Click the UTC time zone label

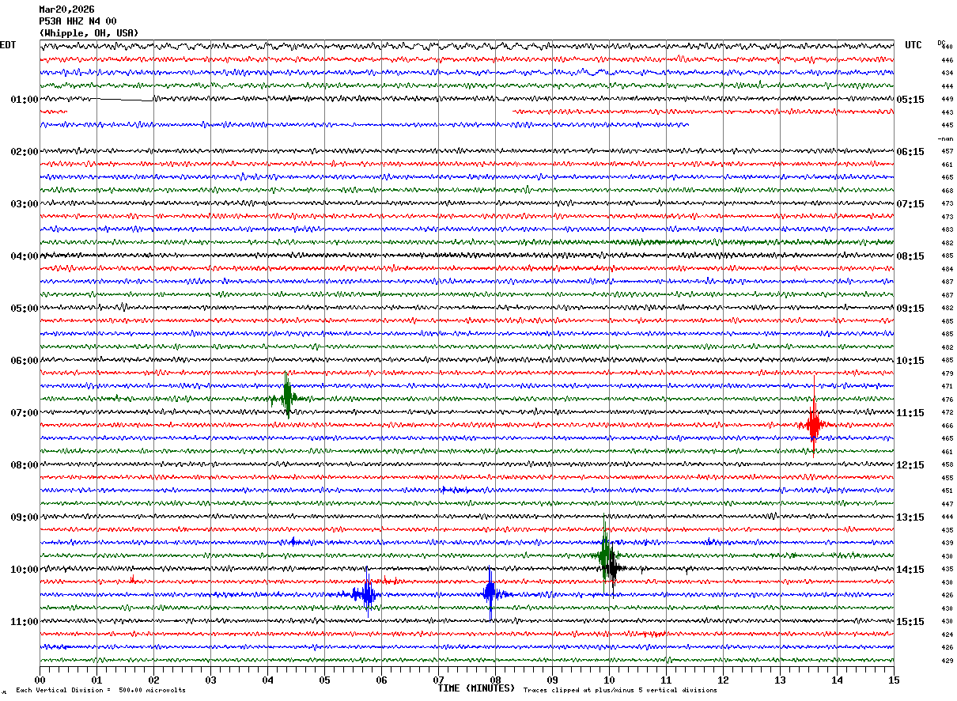(913, 45)
